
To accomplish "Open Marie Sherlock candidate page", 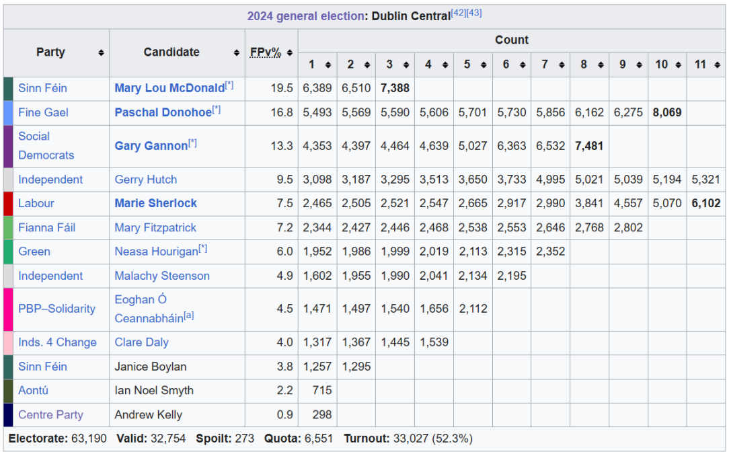I will [156, 203].
